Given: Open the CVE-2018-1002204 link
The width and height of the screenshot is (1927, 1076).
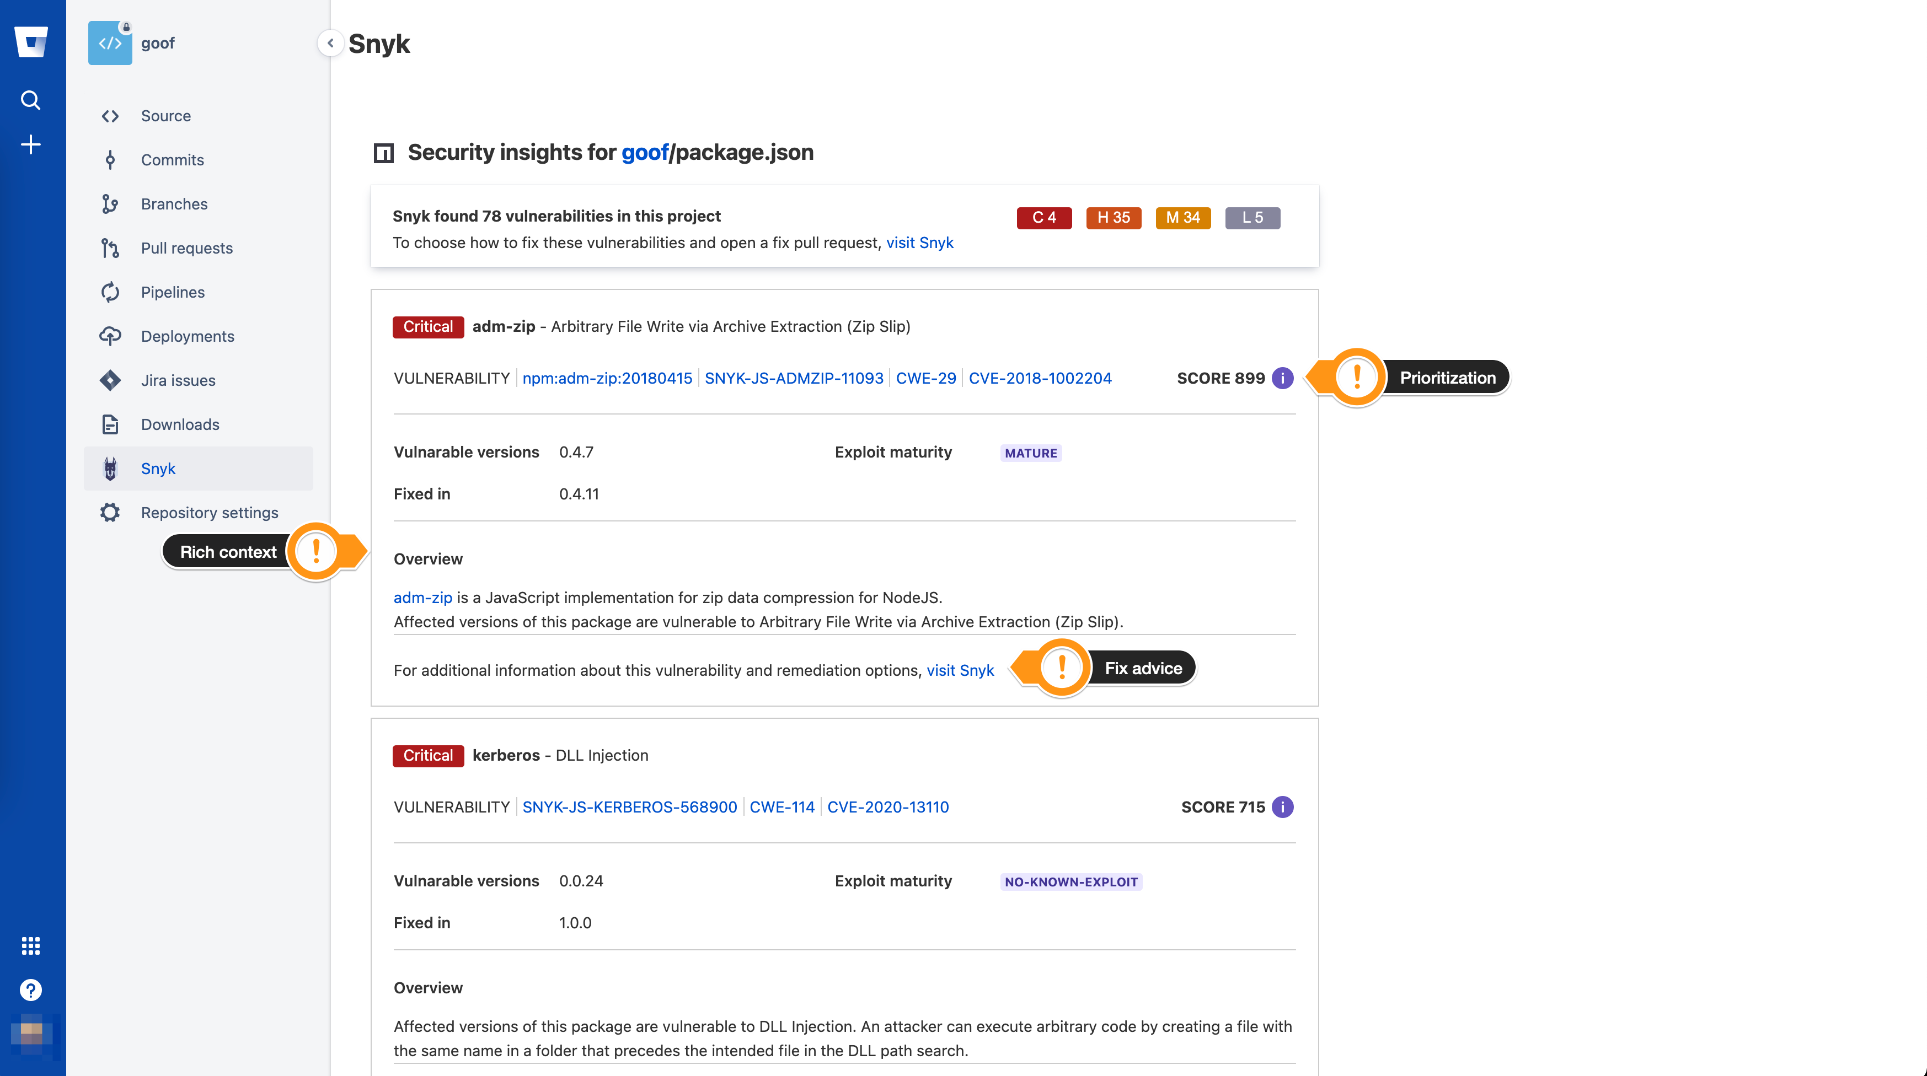Looking at the screenshot, I should pos(1040,378).
